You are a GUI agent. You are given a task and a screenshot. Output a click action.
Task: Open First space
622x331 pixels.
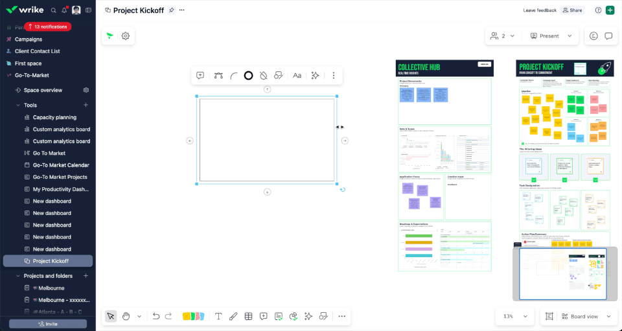[28, 63]
